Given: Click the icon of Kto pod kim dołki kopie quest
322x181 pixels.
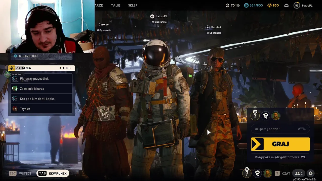Looking at the screenshot, I should pyautogui.click(x=15, y=99).
